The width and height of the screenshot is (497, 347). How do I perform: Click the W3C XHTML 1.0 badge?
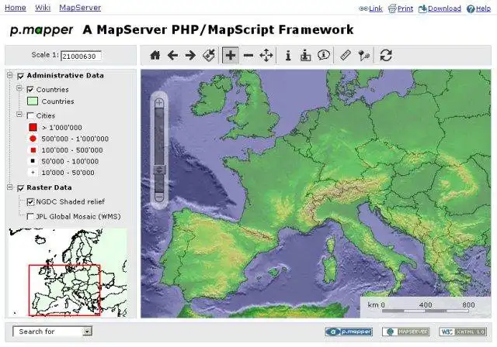pyautogui.click(x=463, y=332)
